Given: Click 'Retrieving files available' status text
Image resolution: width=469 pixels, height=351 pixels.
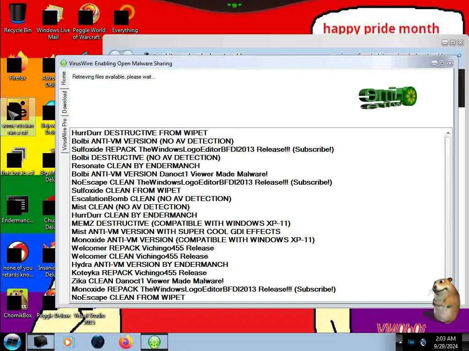Looking at the screenshot, I should click(114, 77).
